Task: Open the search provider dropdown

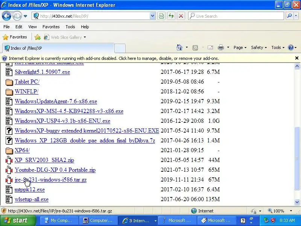Action: [296, 16]
